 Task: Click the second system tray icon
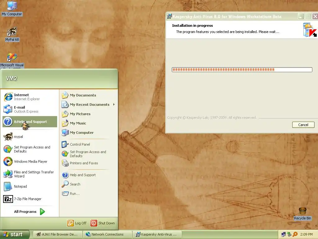point(289,234)
